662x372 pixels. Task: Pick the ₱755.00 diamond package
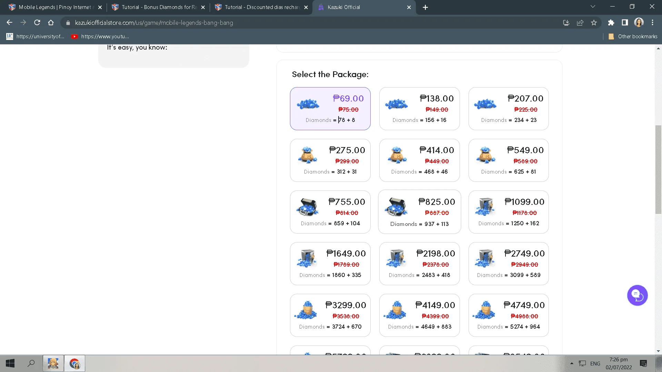(x=330, y=212)
